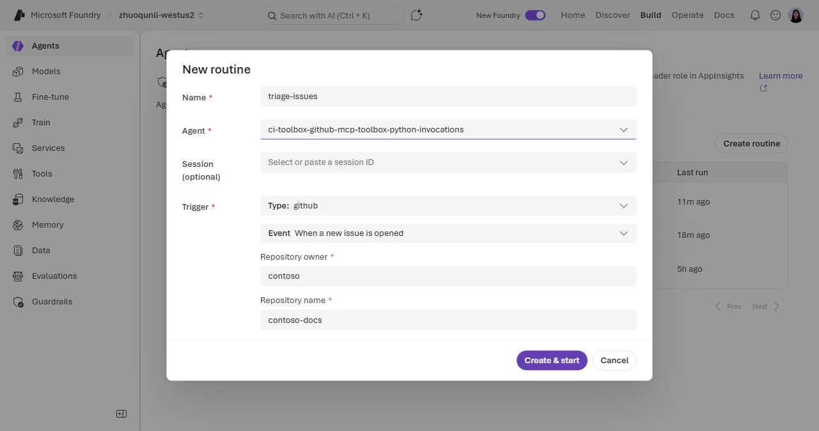Open the Agents sidebar item

(70, 46)
